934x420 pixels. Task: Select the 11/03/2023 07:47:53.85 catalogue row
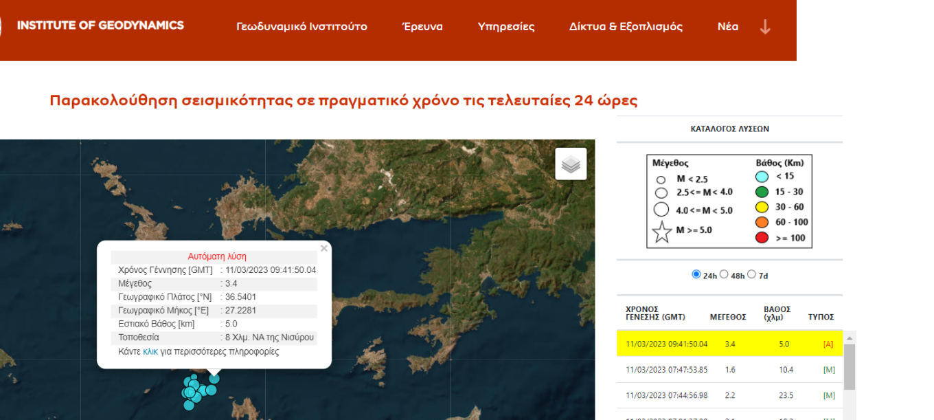tap(729, 370)
